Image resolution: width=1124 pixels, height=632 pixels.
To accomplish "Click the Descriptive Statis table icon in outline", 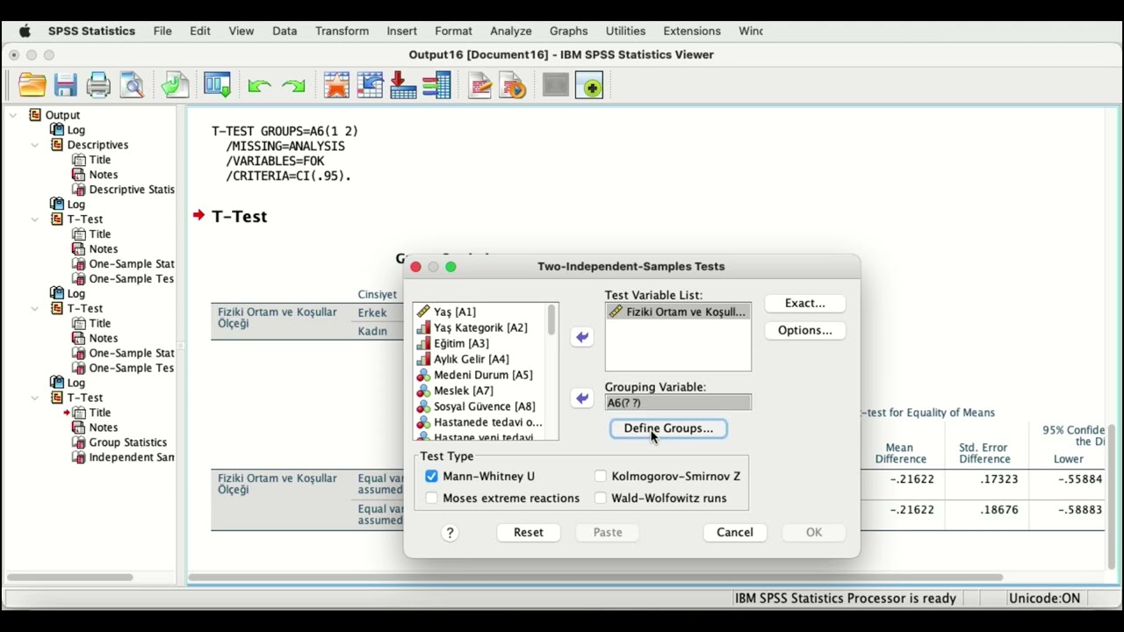I will (x=78, y=190).
